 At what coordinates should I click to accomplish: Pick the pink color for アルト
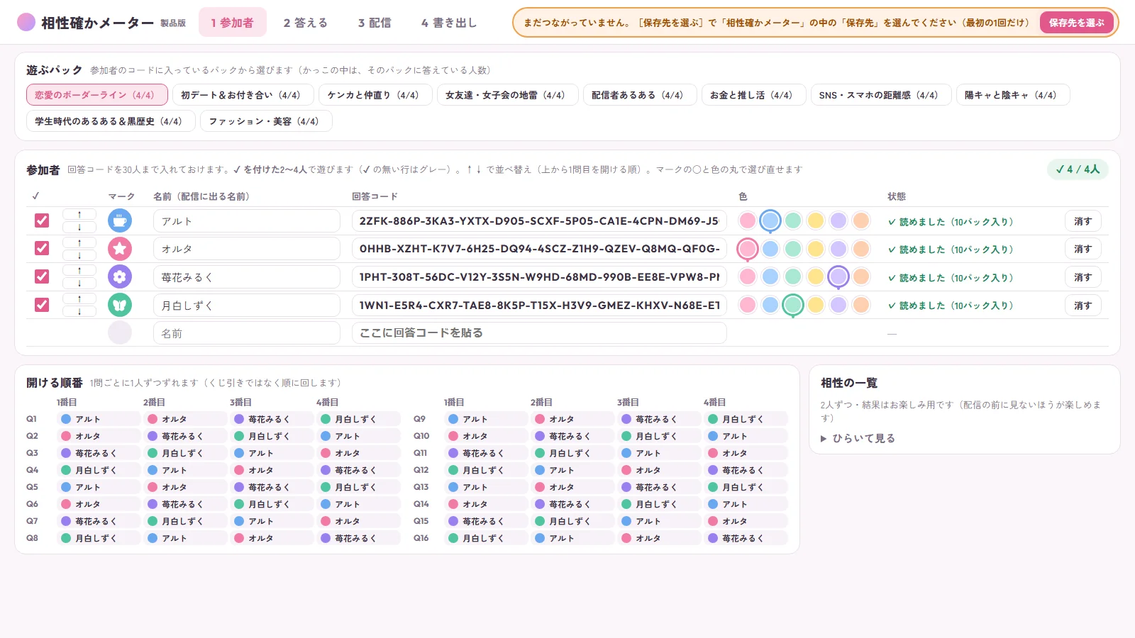click(748, 220)
